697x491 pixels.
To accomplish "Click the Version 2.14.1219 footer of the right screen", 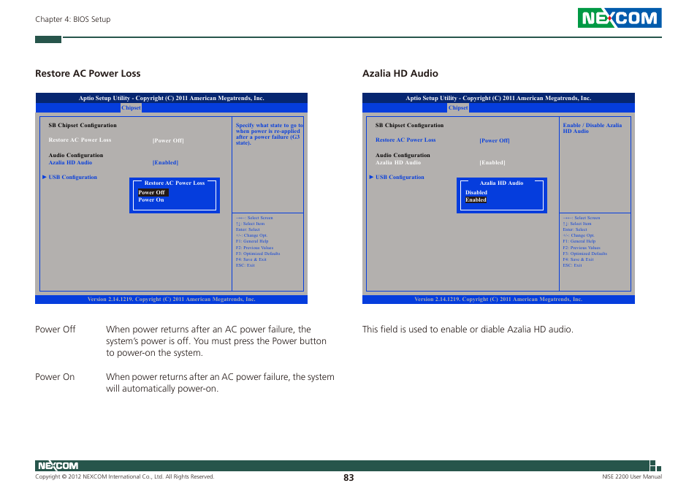I will (x=498, y=300).
